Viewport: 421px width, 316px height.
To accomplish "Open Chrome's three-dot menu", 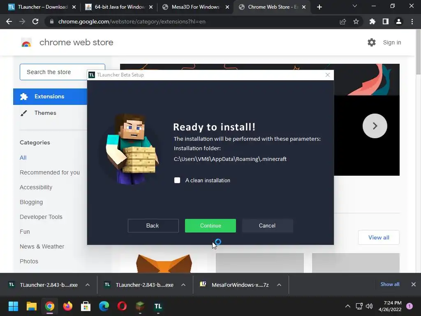I will point(412,21).
